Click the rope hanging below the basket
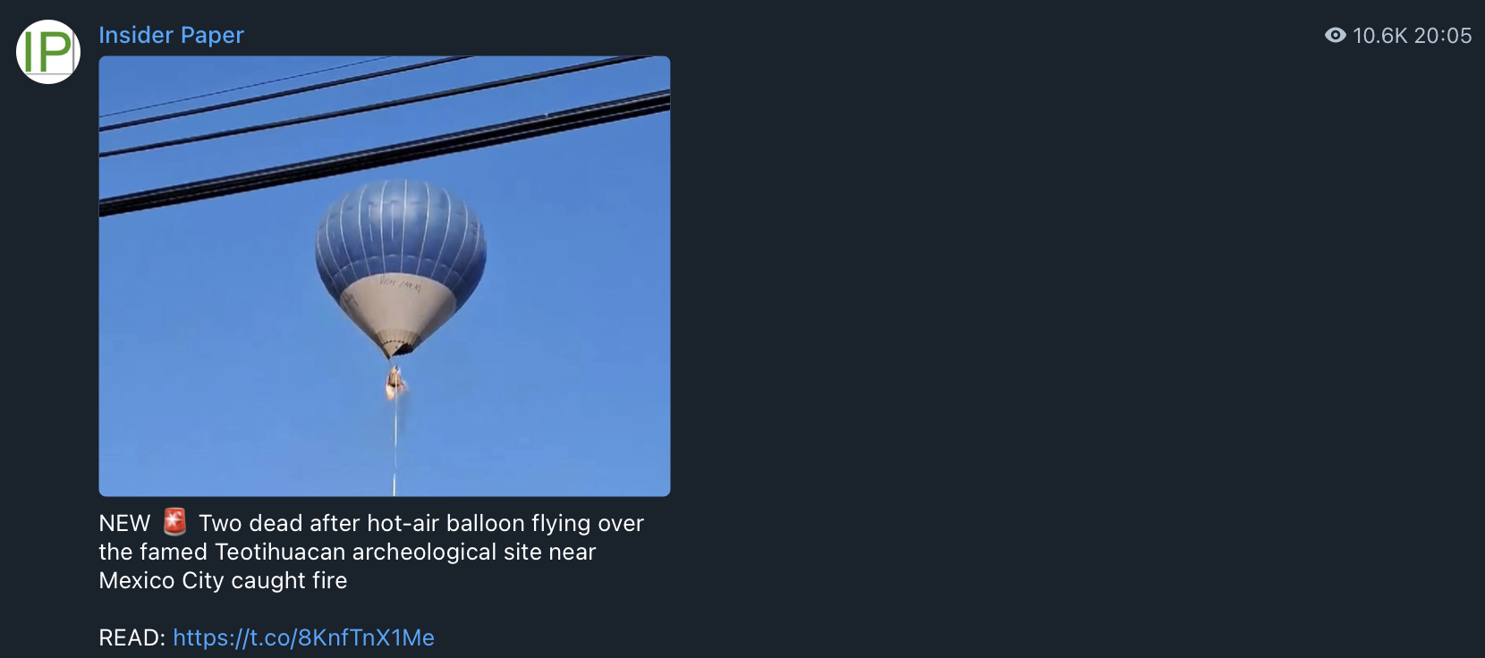 tap(395, 447)
